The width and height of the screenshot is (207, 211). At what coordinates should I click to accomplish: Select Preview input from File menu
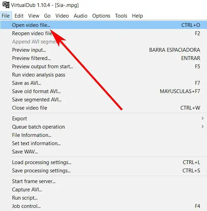click(29, 50)
